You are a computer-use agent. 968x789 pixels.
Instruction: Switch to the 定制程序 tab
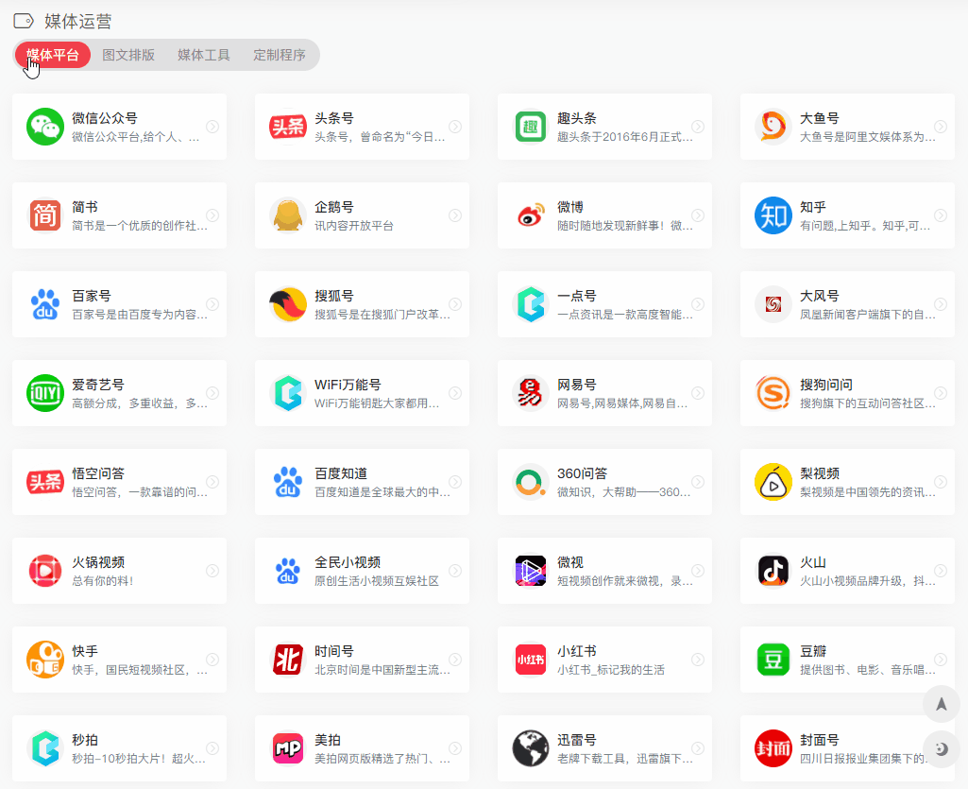279,55
